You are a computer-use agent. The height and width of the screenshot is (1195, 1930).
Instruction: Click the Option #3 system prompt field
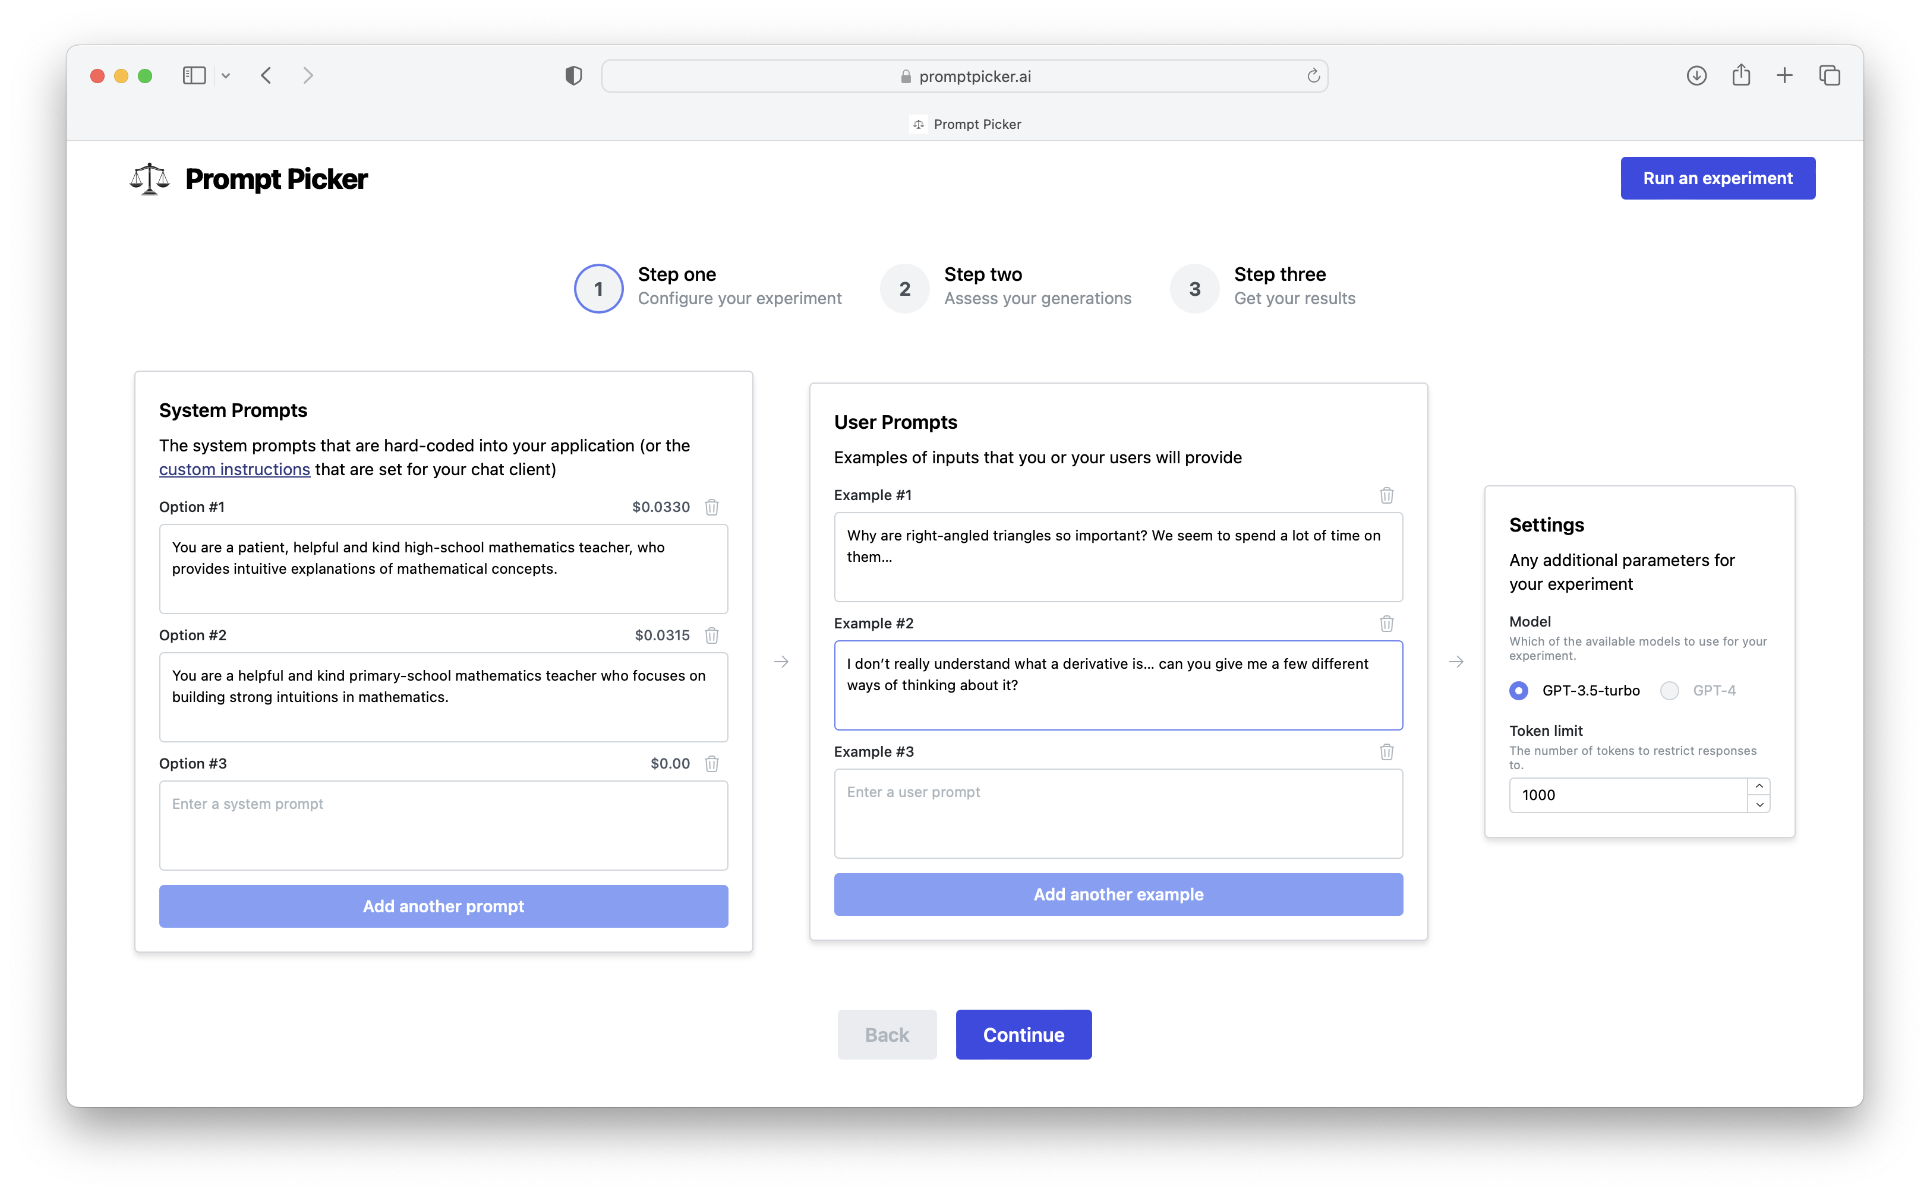443,825
